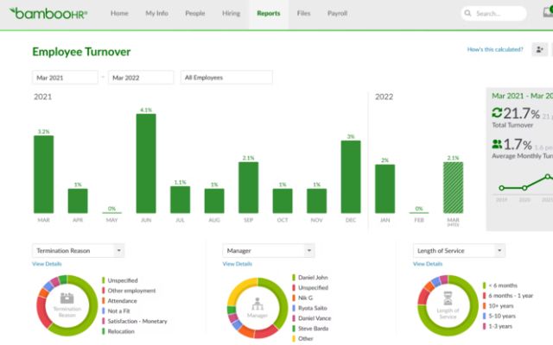The height and width of the screenshot is (345, 553).
Task: Open the My Info tab
Action: [x=157, y=14]
